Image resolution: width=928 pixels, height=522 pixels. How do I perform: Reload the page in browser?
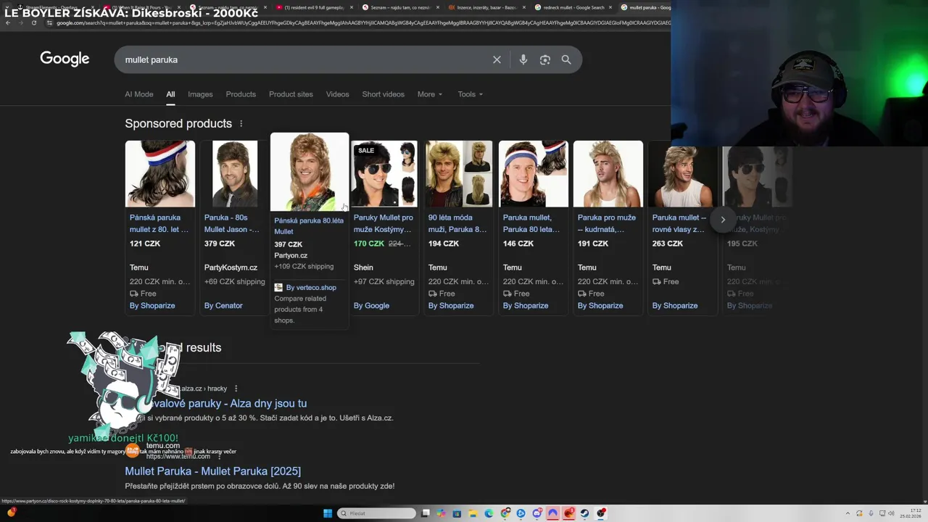[33, 22]
